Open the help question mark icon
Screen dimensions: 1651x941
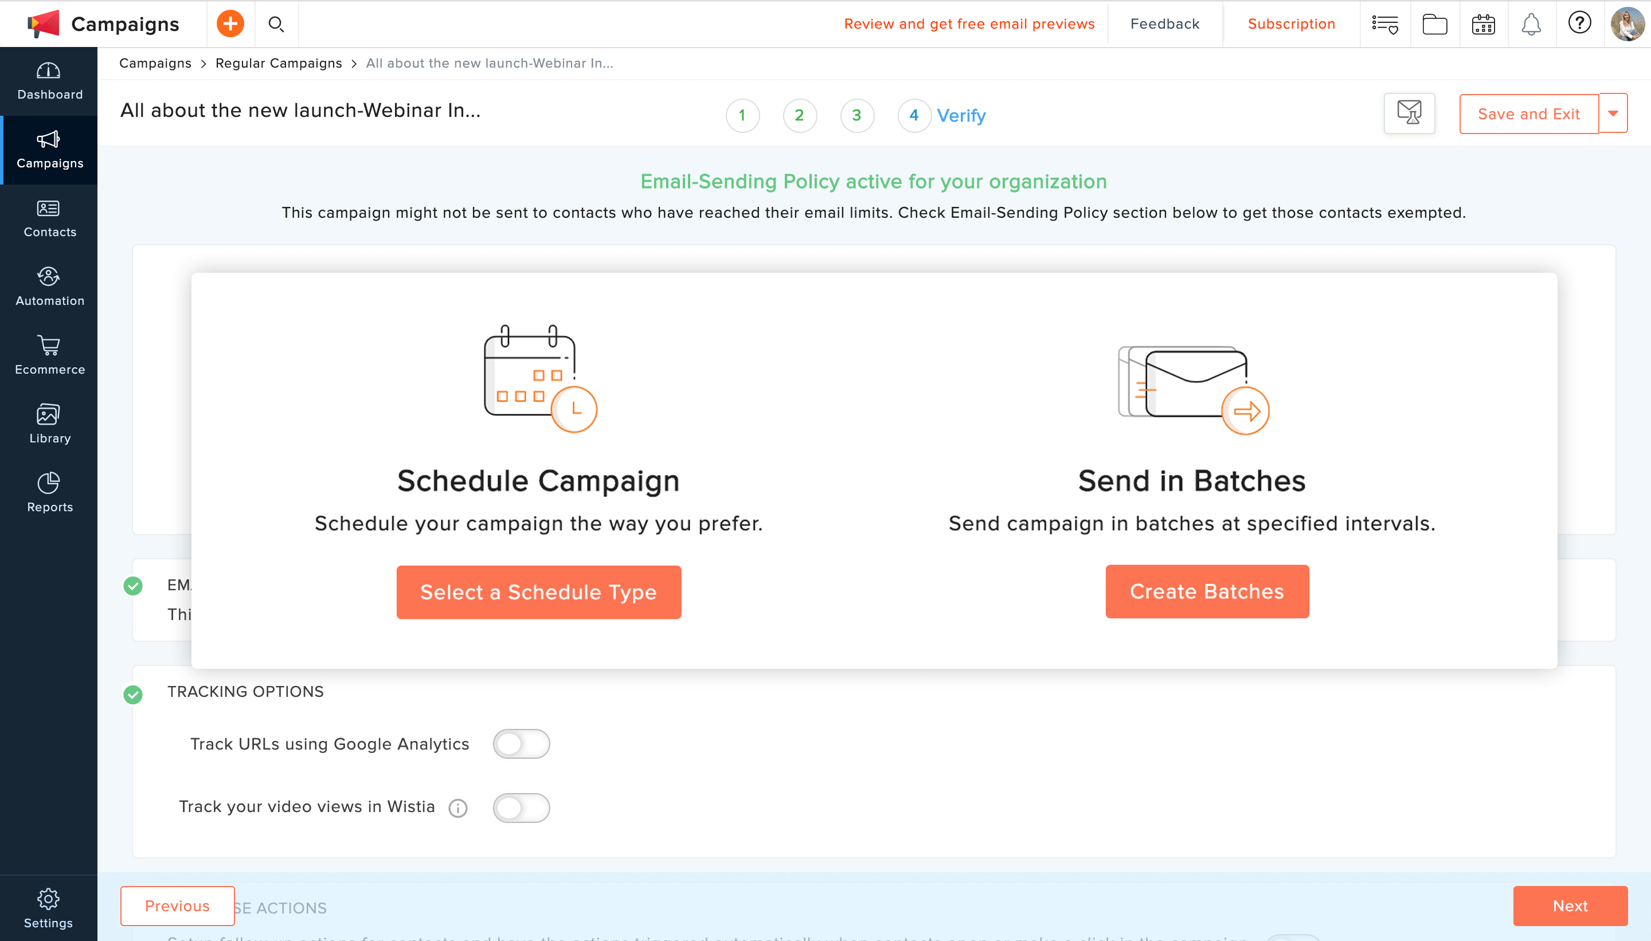[1579, 23]
